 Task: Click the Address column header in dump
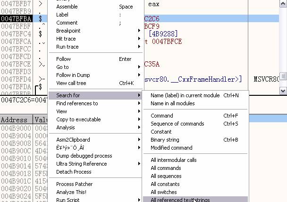pos(17,120)
